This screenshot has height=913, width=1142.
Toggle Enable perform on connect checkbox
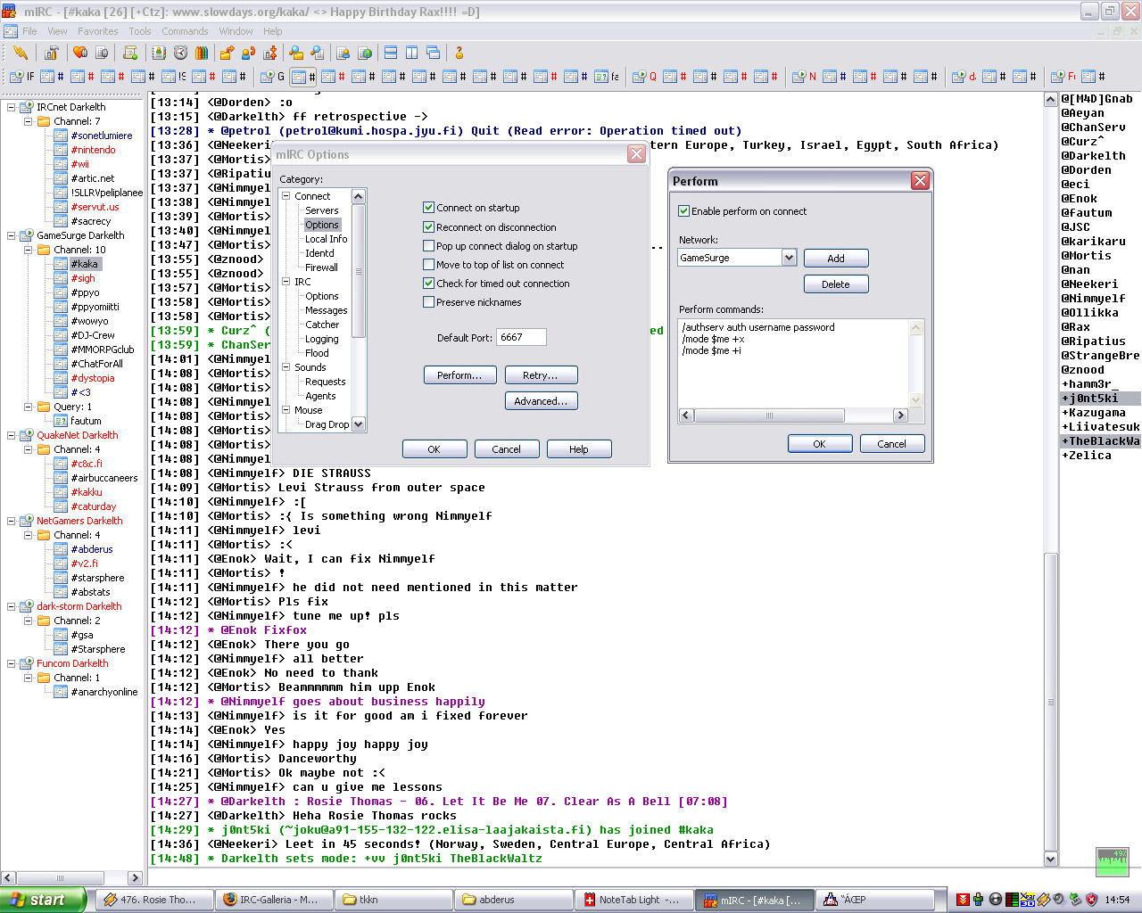(x=683, y=211)
